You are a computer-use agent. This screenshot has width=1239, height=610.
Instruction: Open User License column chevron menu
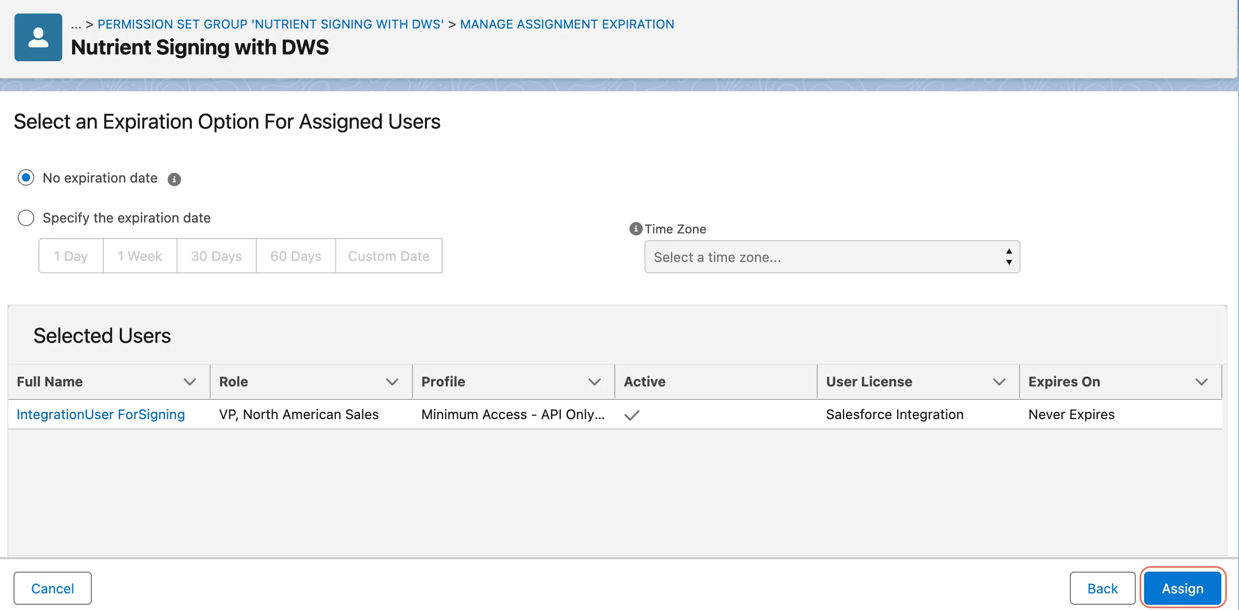[999, 382]
